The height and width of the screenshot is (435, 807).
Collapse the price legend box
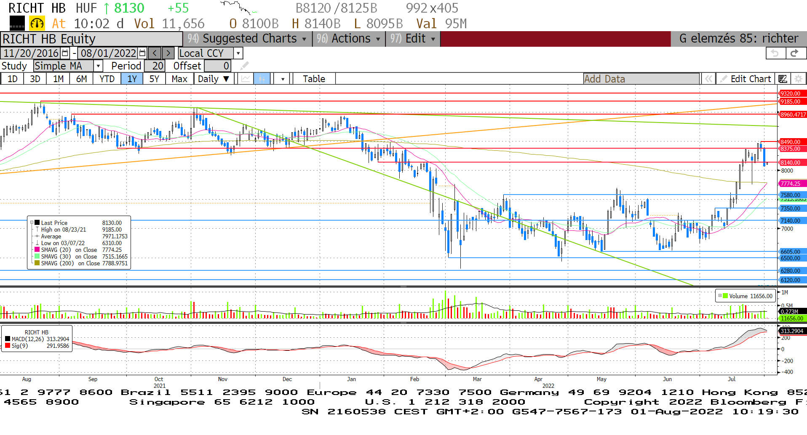[32, 222]
